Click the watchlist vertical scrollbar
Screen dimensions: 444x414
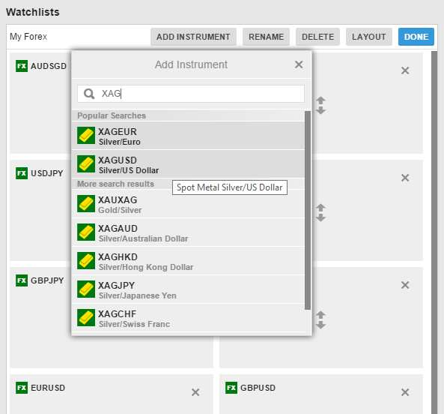click(434, 232)
